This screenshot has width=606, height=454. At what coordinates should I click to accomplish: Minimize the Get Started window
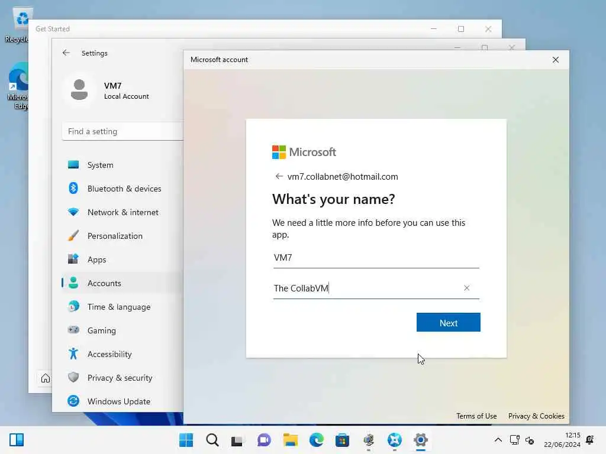(x=434, y=29)
